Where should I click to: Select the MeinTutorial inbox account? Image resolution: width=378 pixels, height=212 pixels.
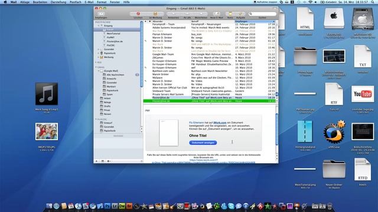113,34
